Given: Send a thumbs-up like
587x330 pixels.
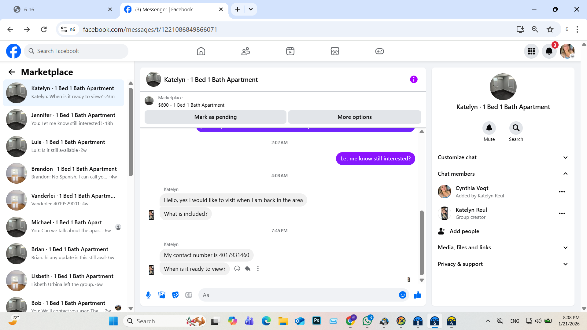Looking at the screenshot, I should (x=417, y=295).
